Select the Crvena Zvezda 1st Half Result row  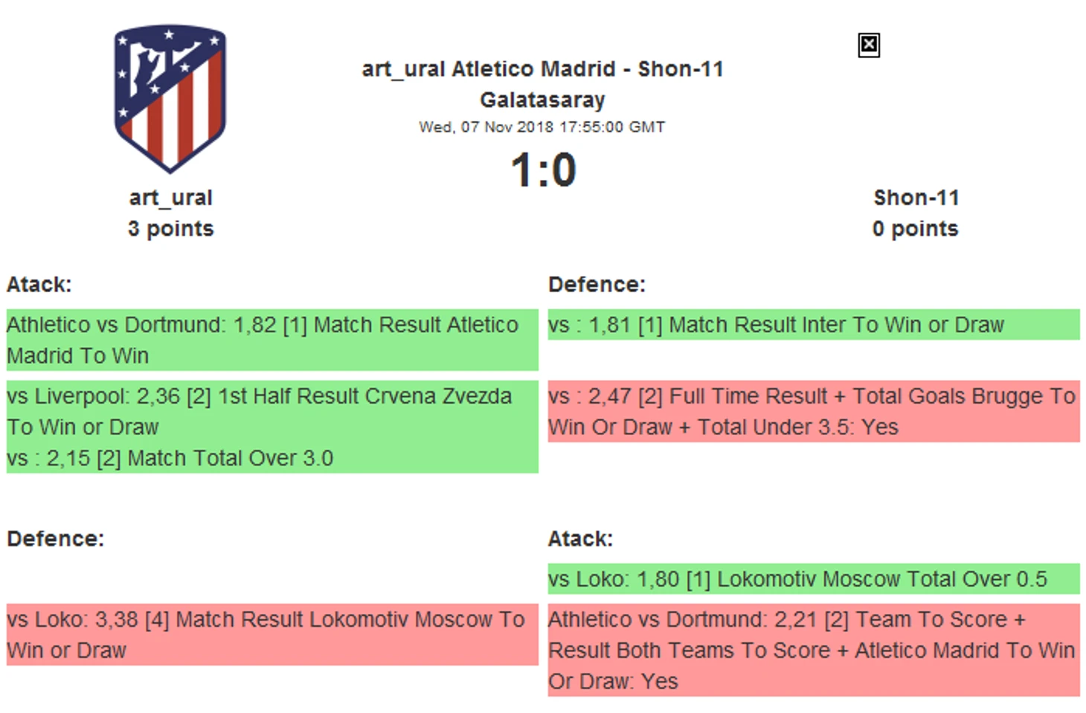point(272,411)
